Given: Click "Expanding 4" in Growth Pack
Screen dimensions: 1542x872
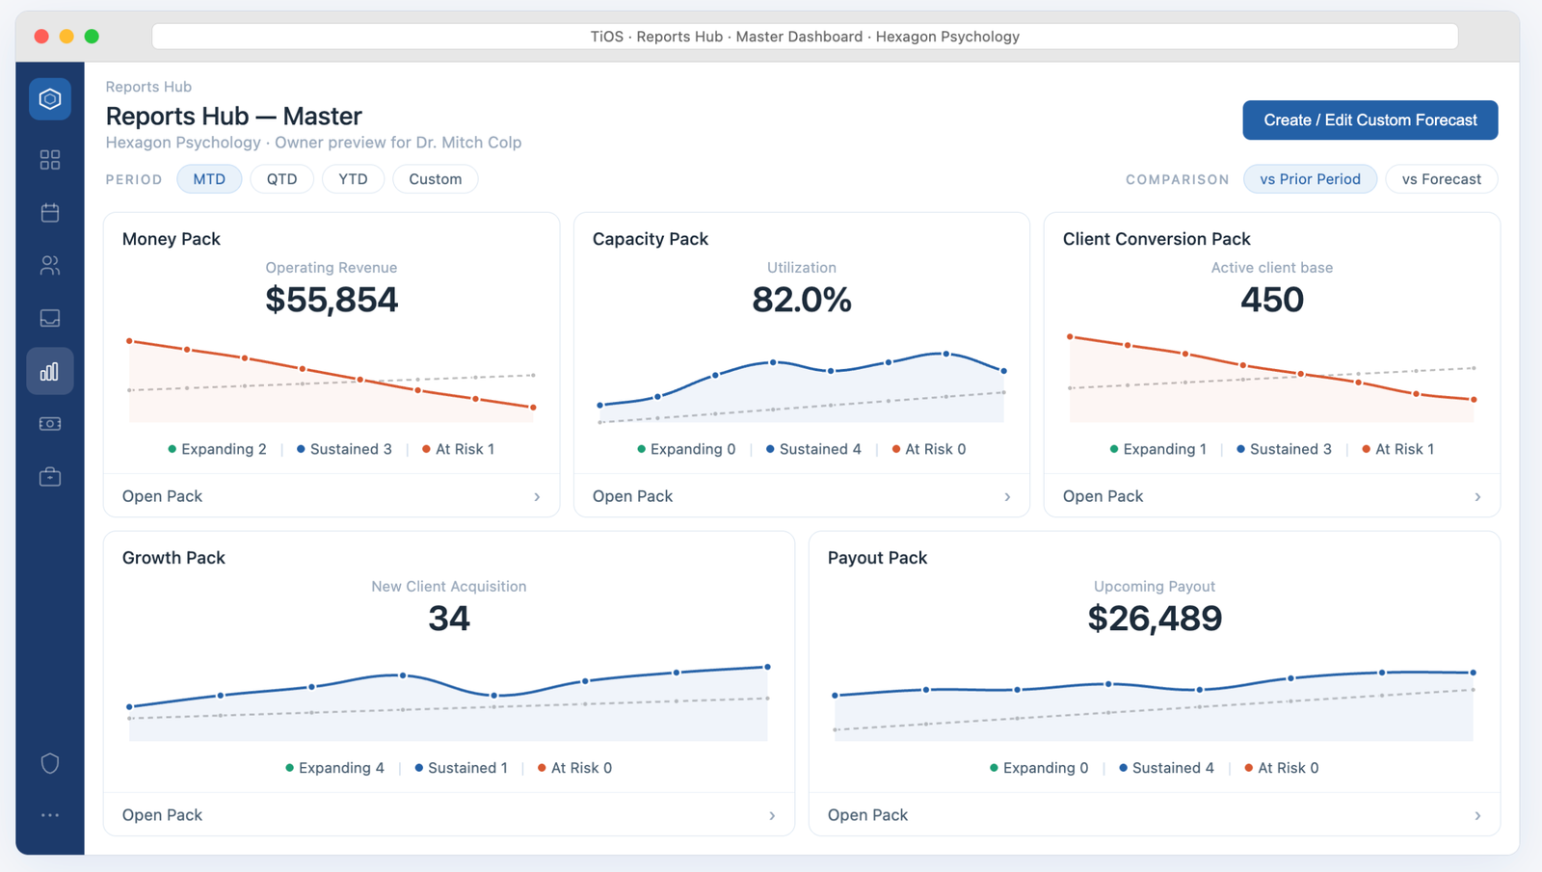Looking at the screenshot, I should tap(334, 768).
